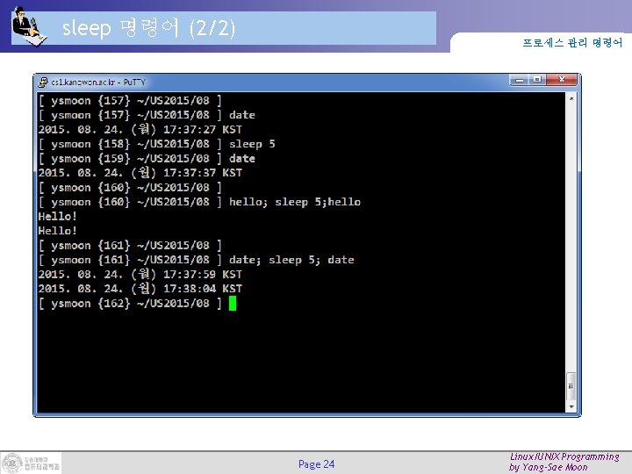
Task: Click the terminal scrollbar up arrow
Action: (x=571, y=98)
